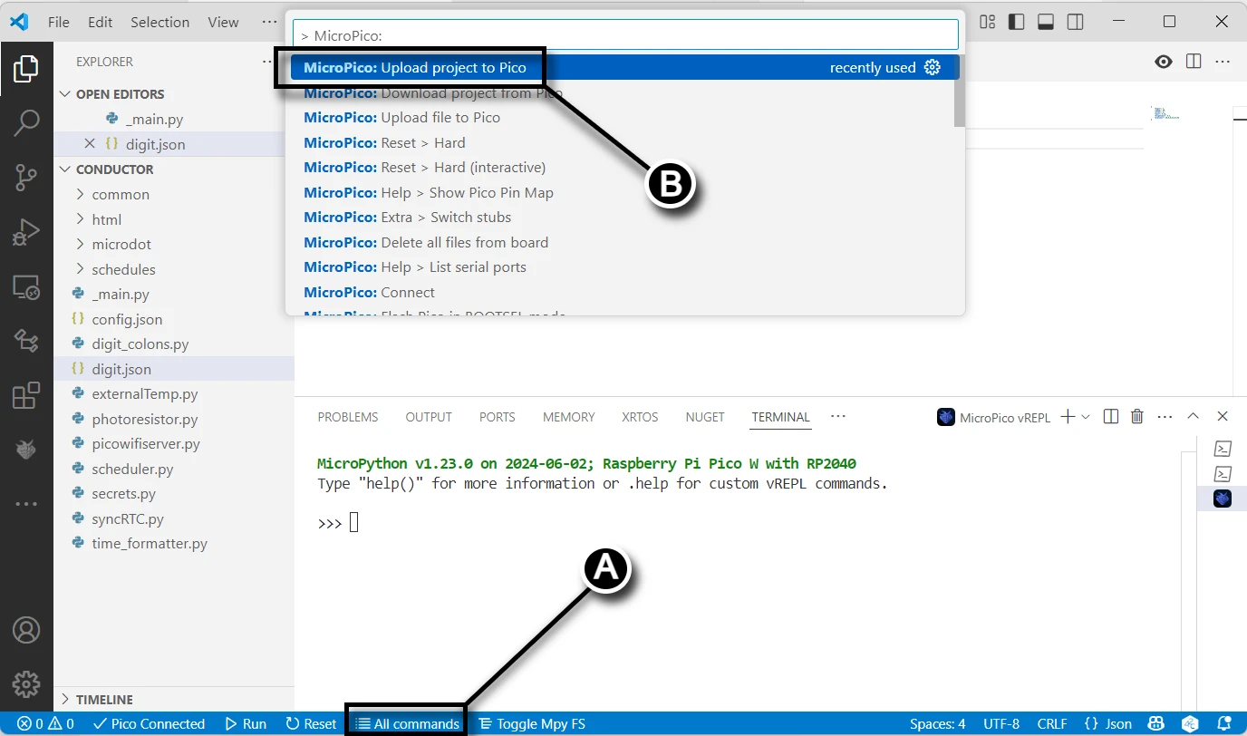Screen dimensions: 1247x736
Task: Show additional views ellipsis in activity bar
Action: point(26,504)
